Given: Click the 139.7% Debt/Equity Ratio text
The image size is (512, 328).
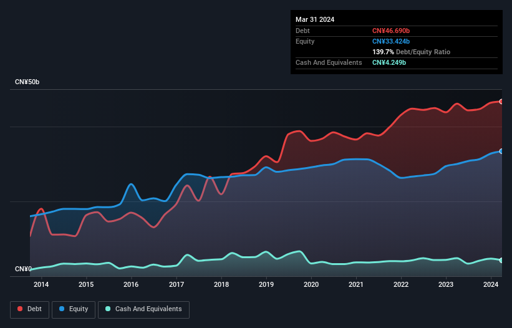Looking at the screenshot, I should (411, 52).
